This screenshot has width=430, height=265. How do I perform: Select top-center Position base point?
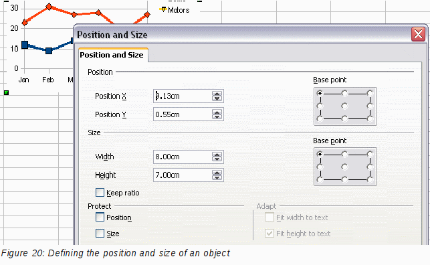tap(344, 93)
